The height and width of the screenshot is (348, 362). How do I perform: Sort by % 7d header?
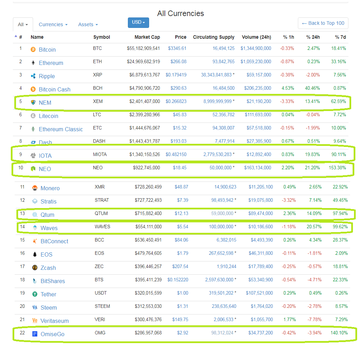[x=340, y=37]
